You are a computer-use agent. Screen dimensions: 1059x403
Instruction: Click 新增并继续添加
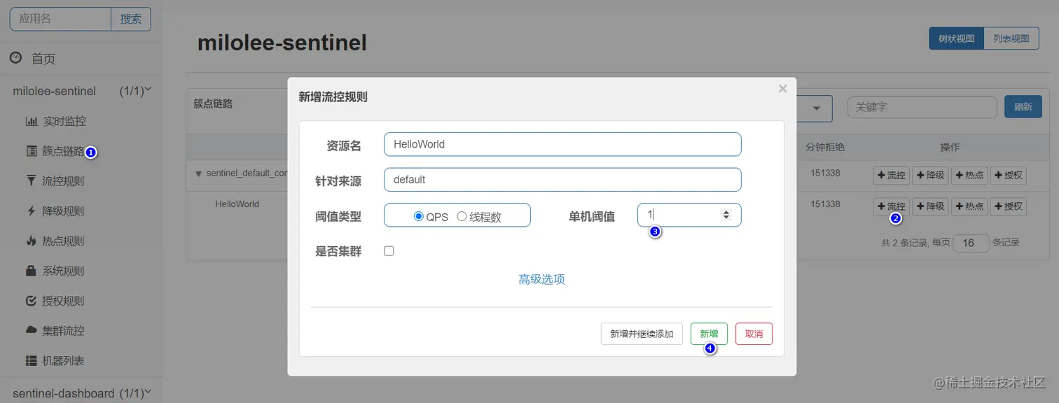pyautogui.click(x=642, y=334)
